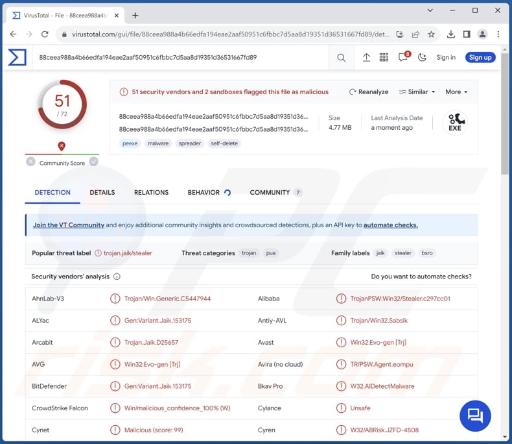Open the automate checks link
This screenshot has height=444, width=512.
[391, 225]
